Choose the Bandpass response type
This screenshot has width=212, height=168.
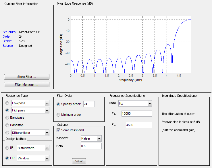pyautogui.click(x=7, y=118)
